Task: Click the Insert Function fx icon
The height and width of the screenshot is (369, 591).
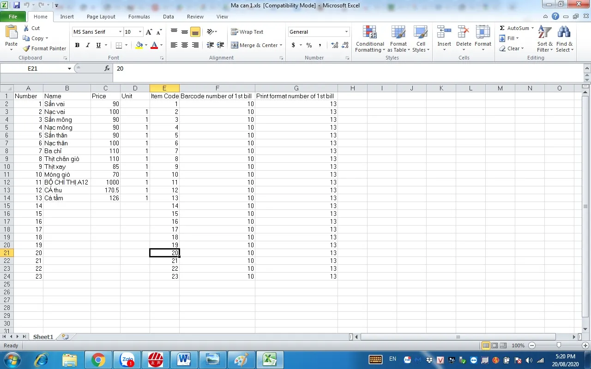Action: (107, 68)
